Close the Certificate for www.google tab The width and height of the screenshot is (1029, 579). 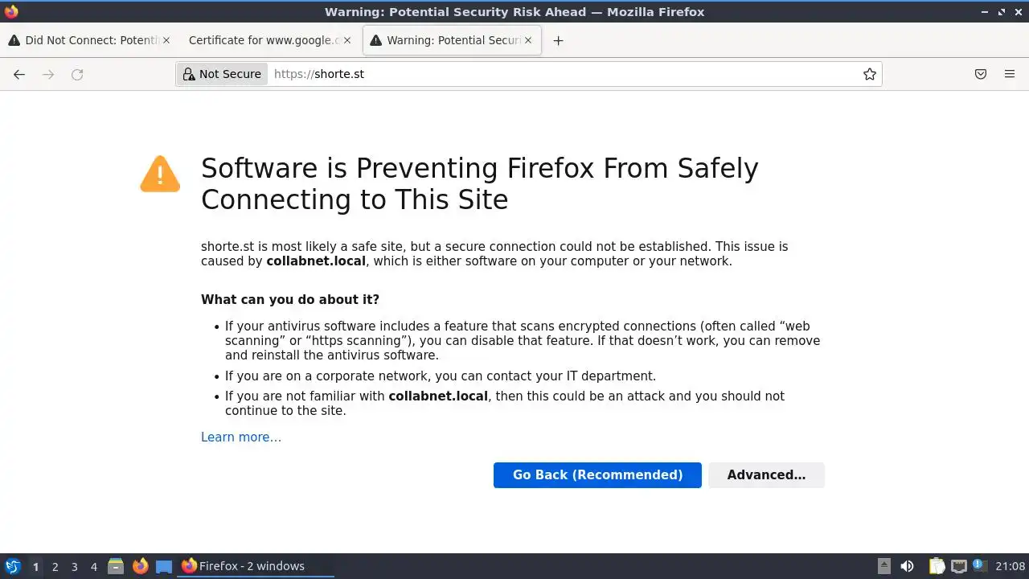(x=347, y=40)
